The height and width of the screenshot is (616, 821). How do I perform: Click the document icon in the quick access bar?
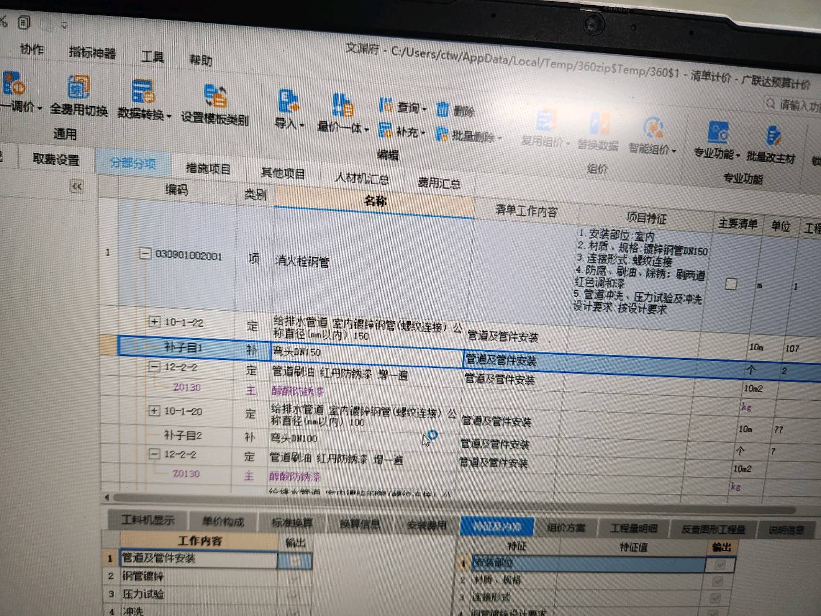click(x=24, y=23)
